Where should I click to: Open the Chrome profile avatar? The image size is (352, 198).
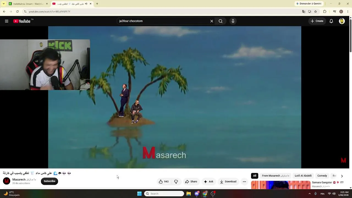tap(341, 12)
